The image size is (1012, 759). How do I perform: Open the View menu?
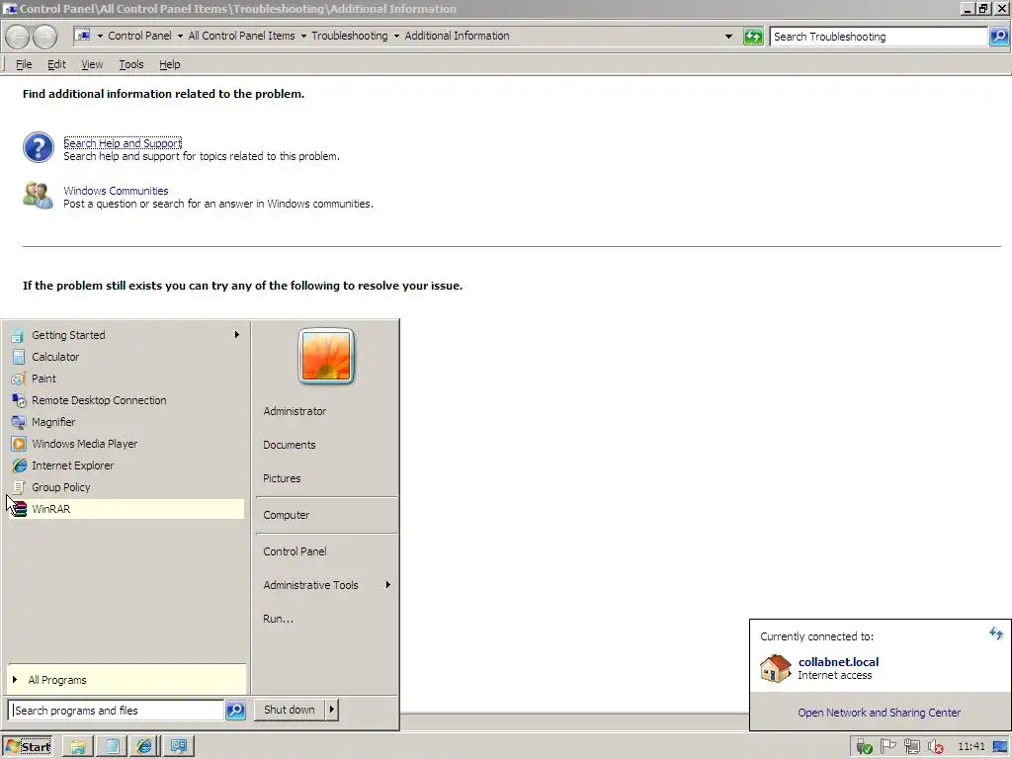click(x=92, y=64)
